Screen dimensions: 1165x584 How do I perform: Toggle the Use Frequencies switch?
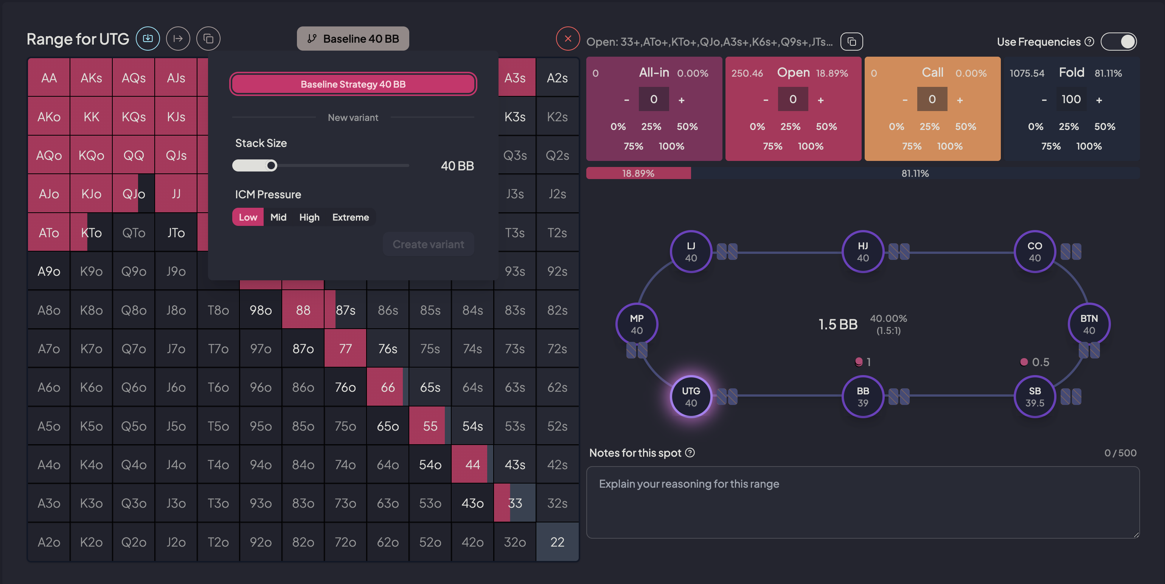point(1118,42)
